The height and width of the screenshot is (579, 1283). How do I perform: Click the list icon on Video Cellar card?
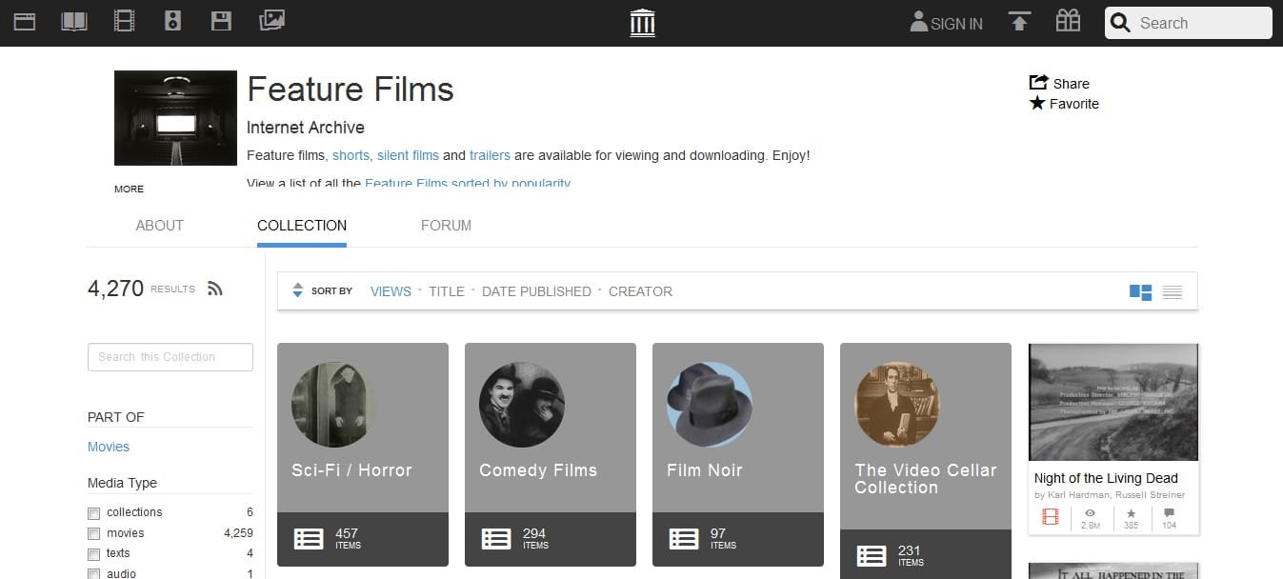tap(872, 556)
